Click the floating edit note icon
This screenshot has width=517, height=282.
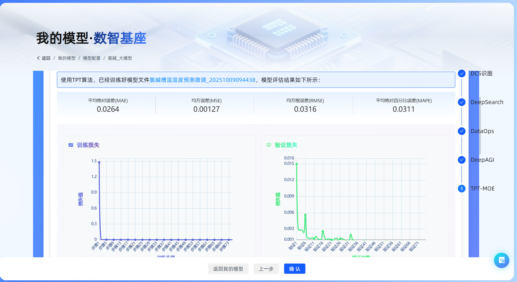pyautogui.click(x=501, y=260)
